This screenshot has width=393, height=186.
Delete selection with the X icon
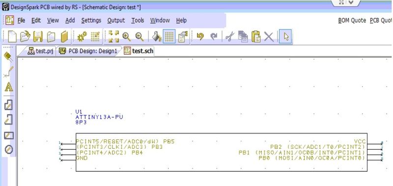coord(269,37)
